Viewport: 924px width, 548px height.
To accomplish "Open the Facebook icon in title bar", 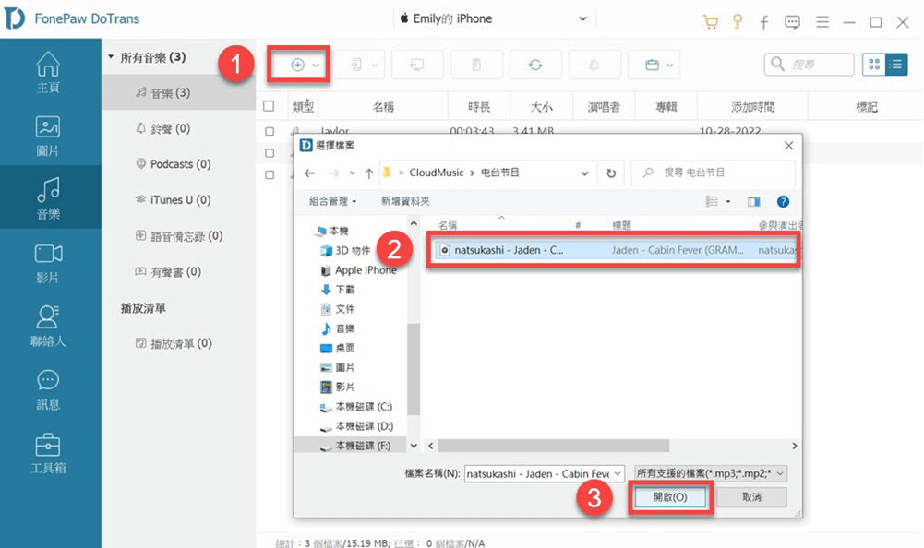I will [x=764, y=22].
